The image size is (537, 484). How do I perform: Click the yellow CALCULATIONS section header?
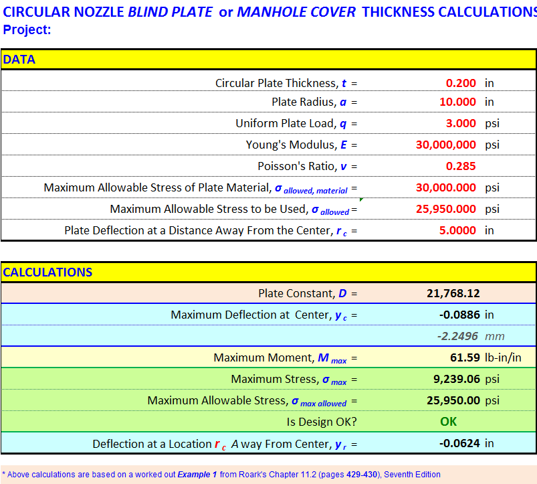coord(47,272)
